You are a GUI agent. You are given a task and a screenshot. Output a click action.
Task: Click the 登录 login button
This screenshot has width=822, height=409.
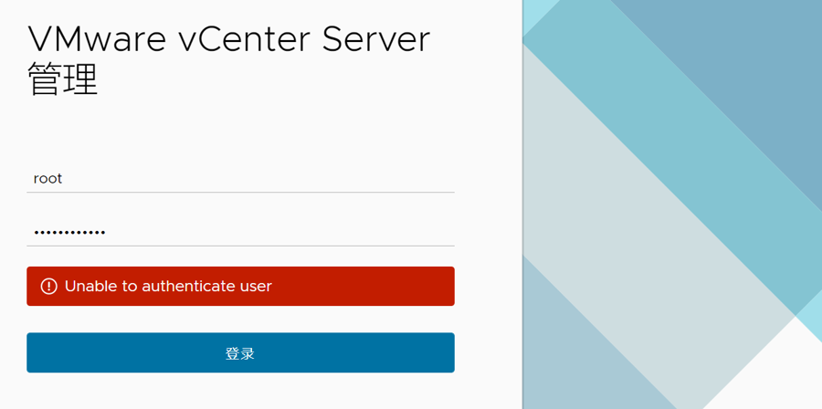pyautogui.click(x=240, y=353)
